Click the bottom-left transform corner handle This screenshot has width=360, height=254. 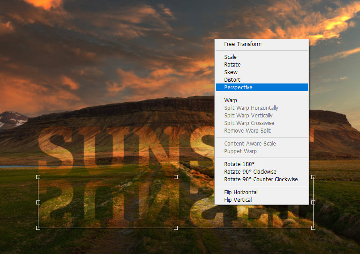[x=38, y=228]
